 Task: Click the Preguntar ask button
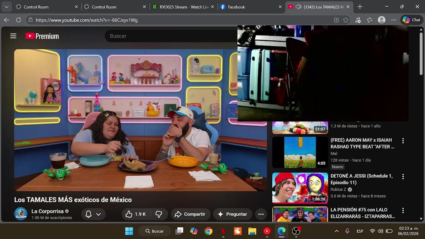[x=233, y=214]
